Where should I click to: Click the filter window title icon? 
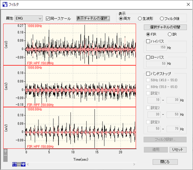point(5,4)
